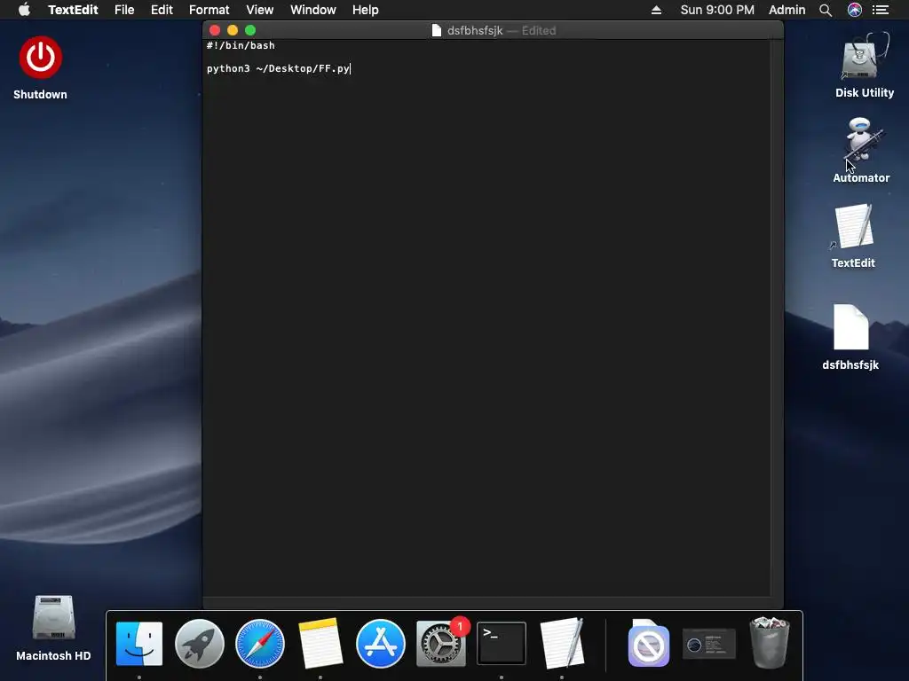The image size is (909, 681).
Task: Click the eject icon in menu bar
Action: tap(656, 10)
